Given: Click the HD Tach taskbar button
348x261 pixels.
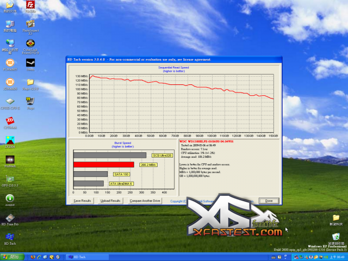Looking at the screenshot, I should tap(87, 257).
